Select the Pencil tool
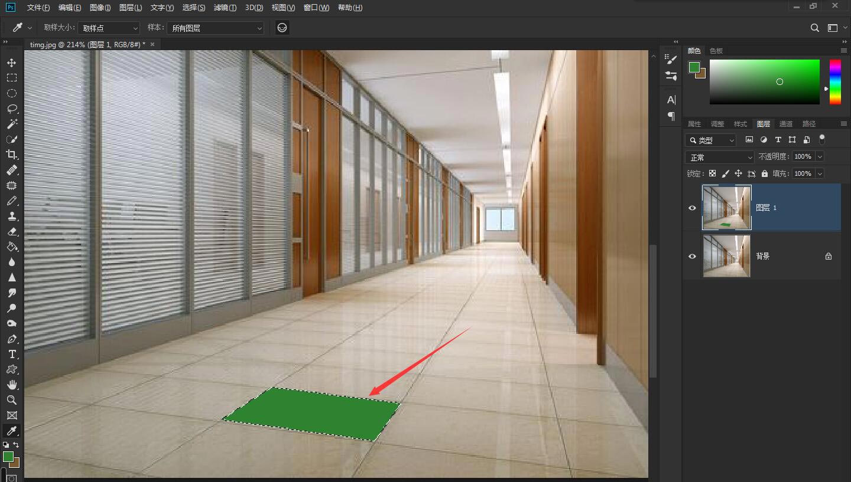851x482 pixels. point(12,201)
